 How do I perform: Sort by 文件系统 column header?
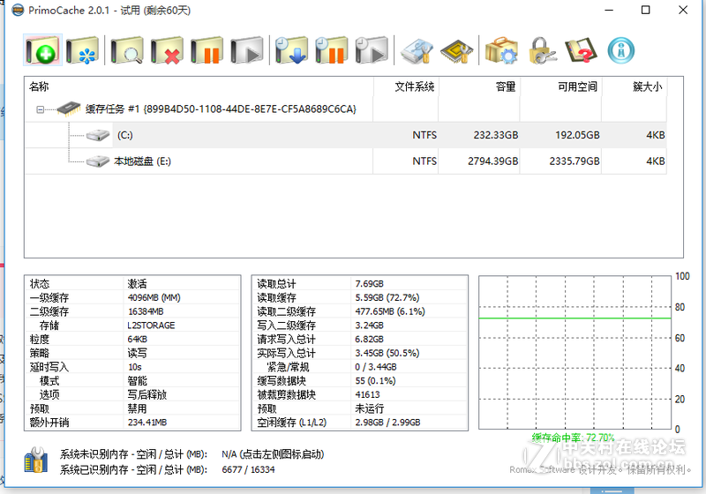click(x=406, y=86)
